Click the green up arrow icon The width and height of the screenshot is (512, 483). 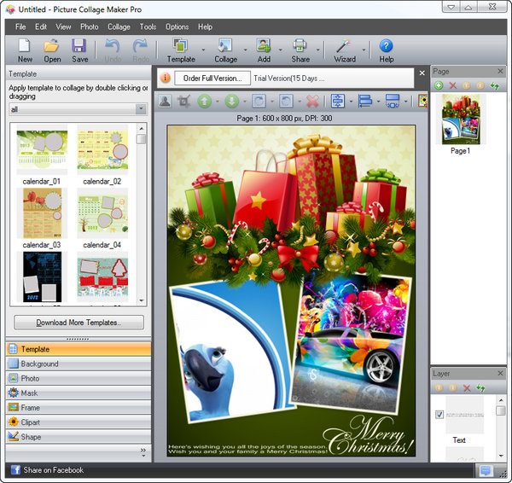coord(205,102)
